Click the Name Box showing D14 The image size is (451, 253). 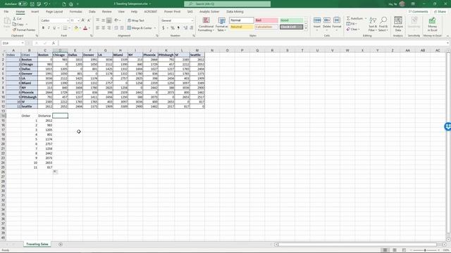(x=13, y=44)
